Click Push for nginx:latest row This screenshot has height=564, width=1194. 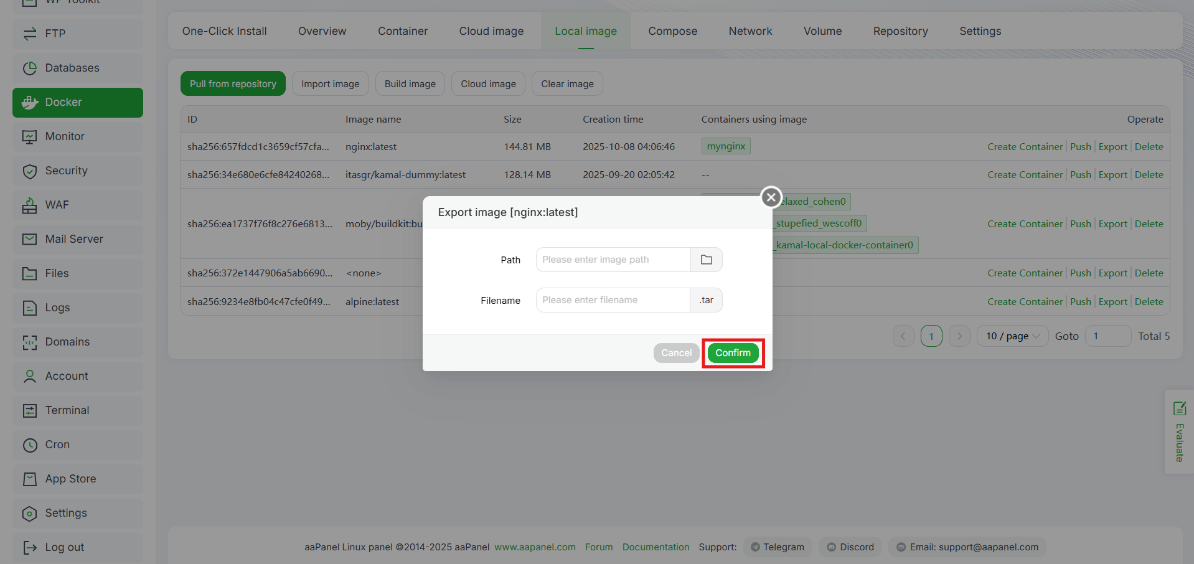tap(1080, 147)
